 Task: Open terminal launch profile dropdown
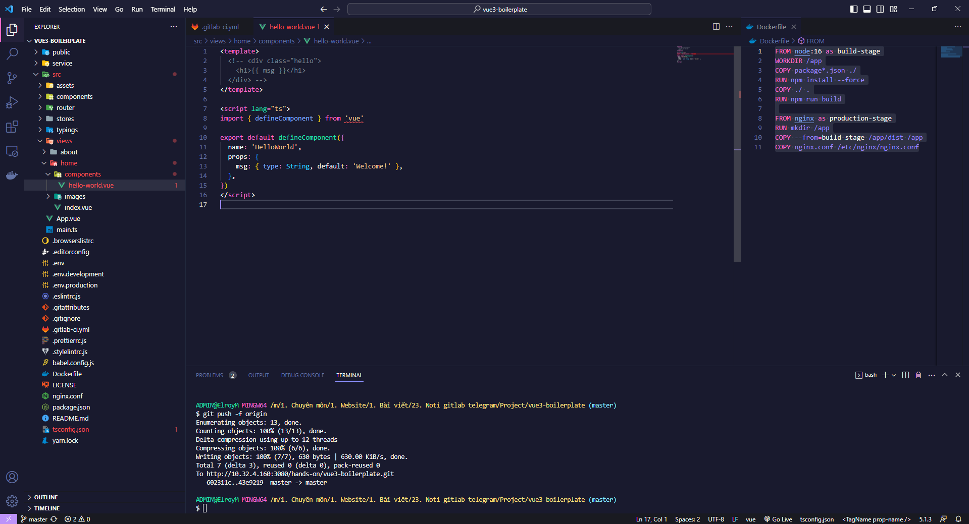(x=894, y=375)
